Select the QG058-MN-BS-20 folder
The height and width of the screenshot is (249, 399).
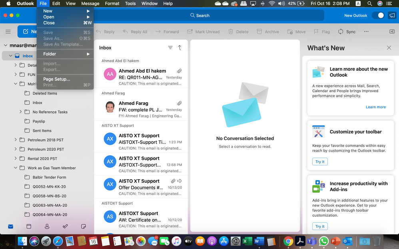pyautogui.click(x=49, y=196)
